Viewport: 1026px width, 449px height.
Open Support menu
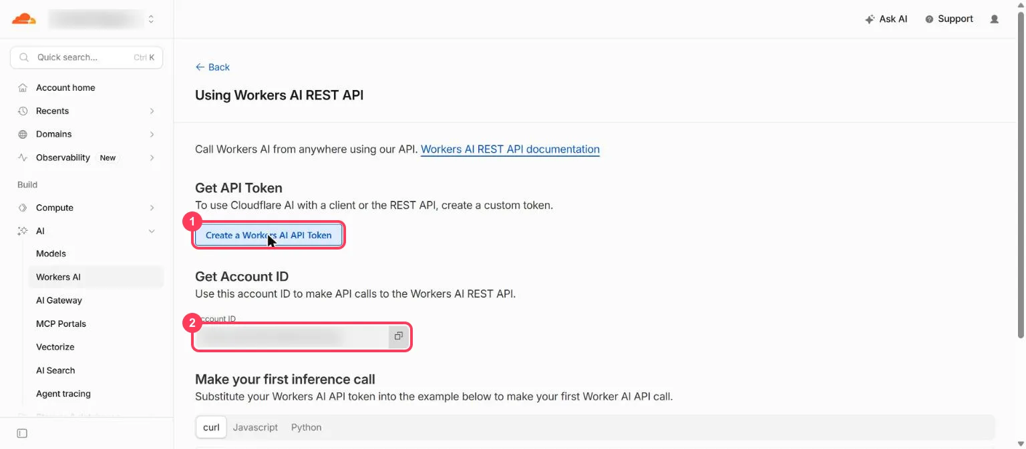point(949,19)
